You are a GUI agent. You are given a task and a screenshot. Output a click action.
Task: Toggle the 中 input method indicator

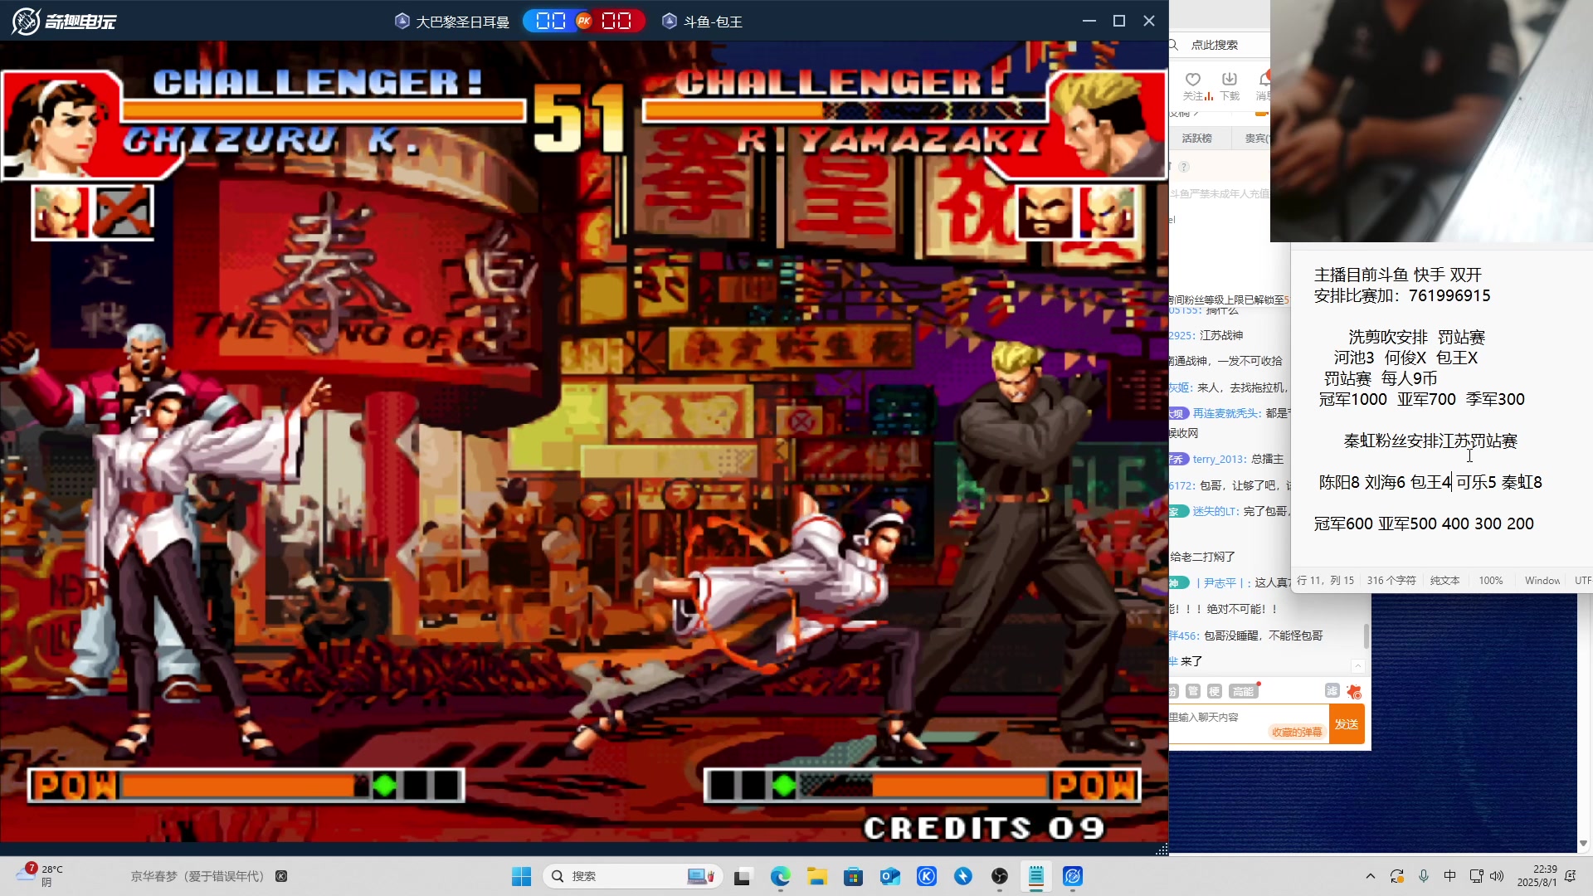[x=1449, y=876]
